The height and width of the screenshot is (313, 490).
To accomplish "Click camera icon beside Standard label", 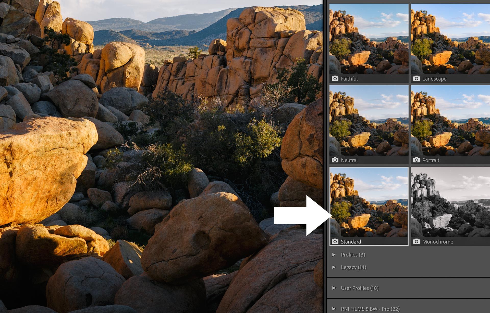I will coord(335,241).
